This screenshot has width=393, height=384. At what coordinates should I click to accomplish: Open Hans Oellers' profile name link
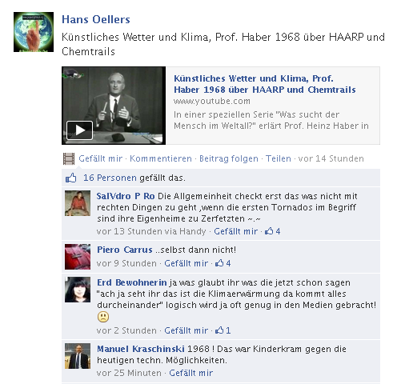pyautogui.click(x=96, y=19)
